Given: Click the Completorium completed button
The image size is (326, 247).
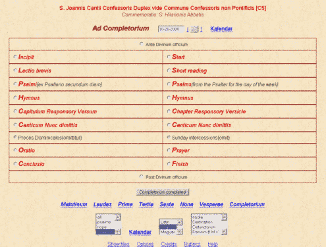Looking at the screenshot, I should (x=163, y=192).
